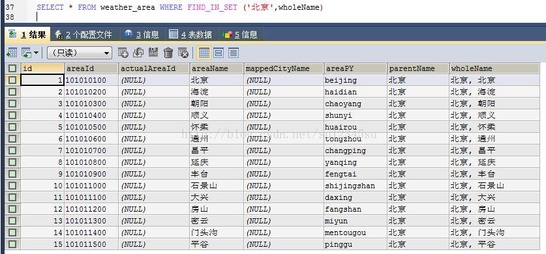Click the cancel changes icon
This screenshot has width=546, height=254.
(x=183, y=53)
